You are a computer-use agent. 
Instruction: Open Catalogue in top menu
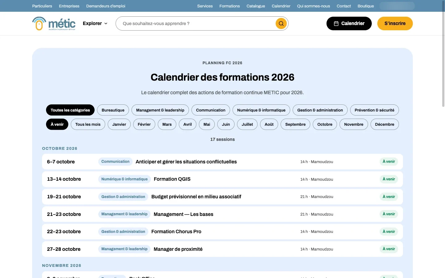coord(256,6)
